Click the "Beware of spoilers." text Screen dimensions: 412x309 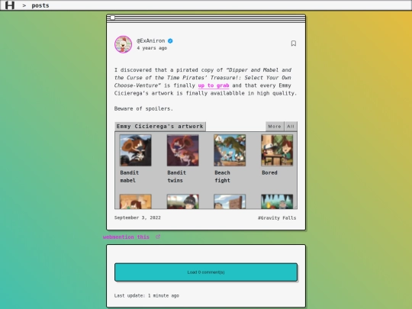pos(143,109)
